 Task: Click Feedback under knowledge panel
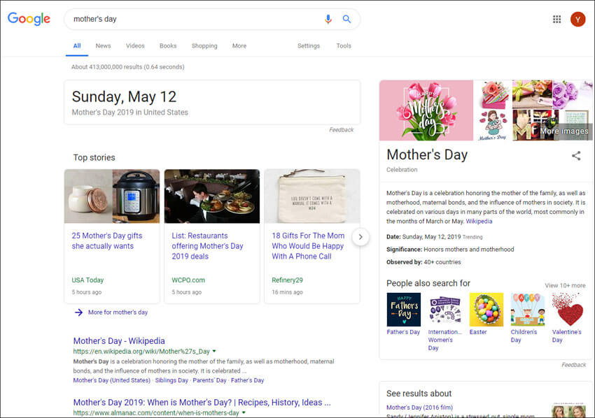[x=573, y=365]
